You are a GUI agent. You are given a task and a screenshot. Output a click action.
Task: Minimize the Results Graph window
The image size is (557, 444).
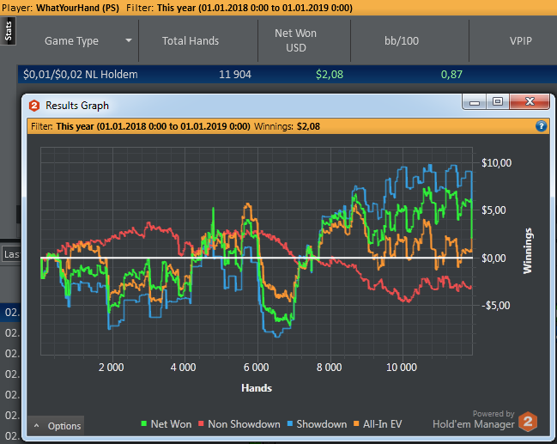475,102
